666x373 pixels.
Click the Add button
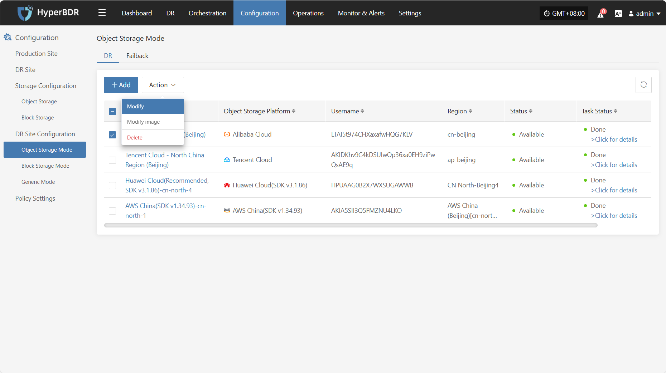pos(121,85)
